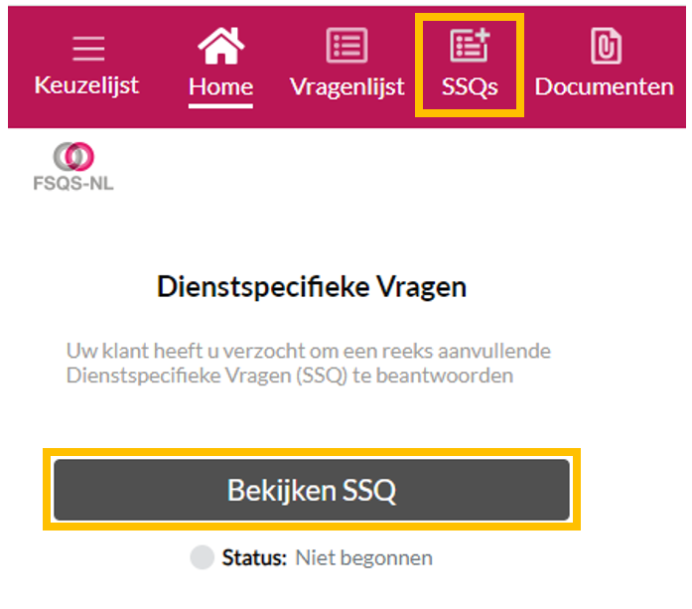Select the SSQs list-plus icon

tap(470, 45)
